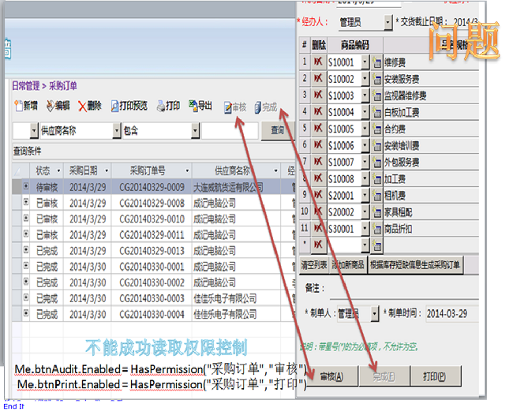Image resolution: width=513 pixels, height=415 pixels.
Task: Delete row 6 item S10006
Action: (x=318, y=145)
